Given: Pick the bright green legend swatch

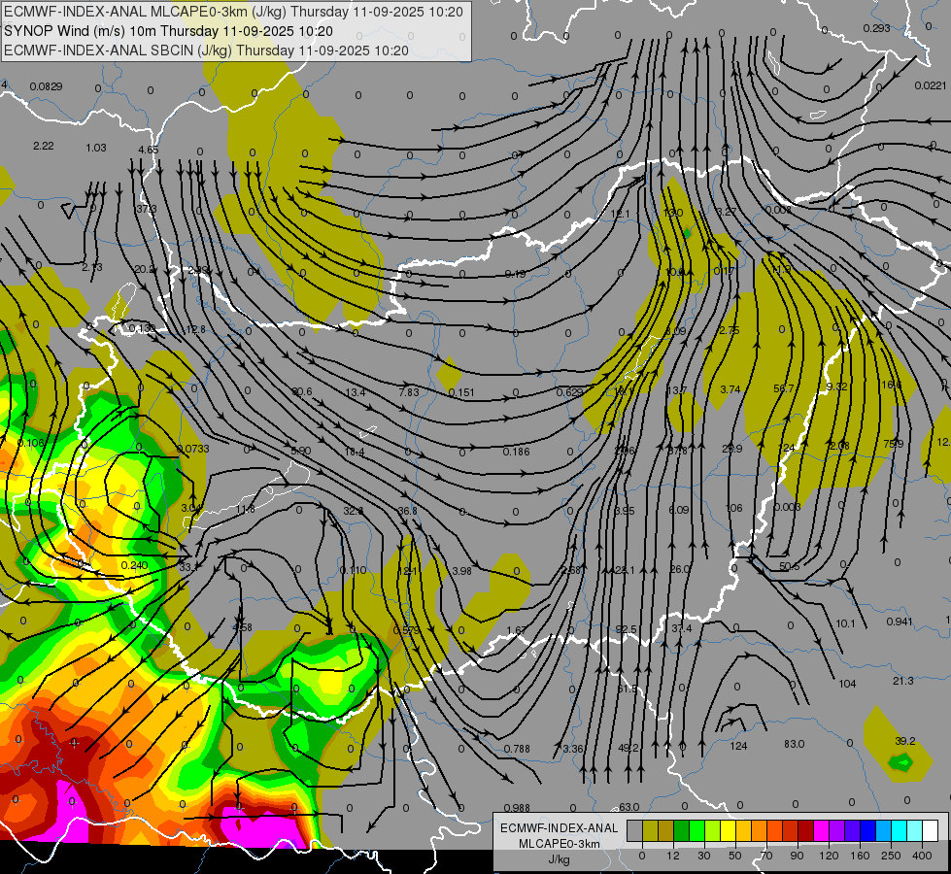Looking at the screenshot, I should [696, 830].
